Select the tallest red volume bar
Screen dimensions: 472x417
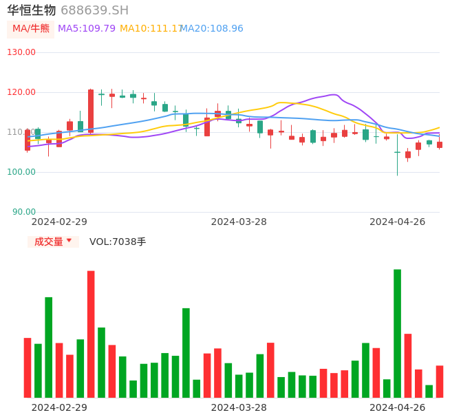coord(91,334)
